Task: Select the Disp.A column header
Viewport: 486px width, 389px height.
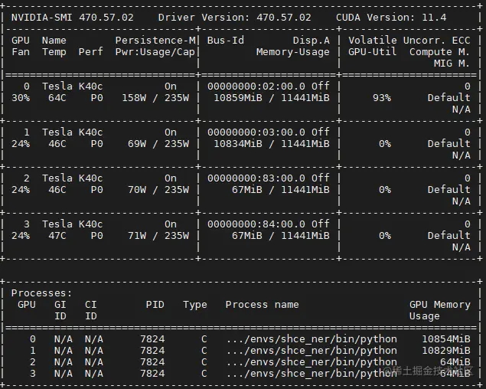Action: [x=311, y=41]
